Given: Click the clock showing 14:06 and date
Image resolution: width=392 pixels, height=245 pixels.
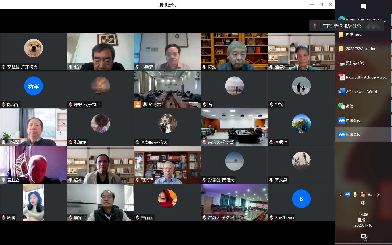Looking at the screenshot, I should click(x=363, y=220).
